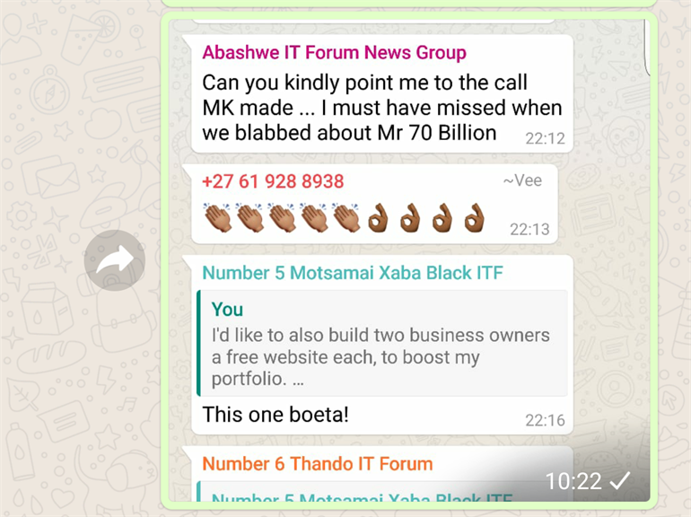Image resolution: width=691 pixels, height=517 pixels.
Task: Click the 10:22 image timestamp overlay
Action: (573, 481)
